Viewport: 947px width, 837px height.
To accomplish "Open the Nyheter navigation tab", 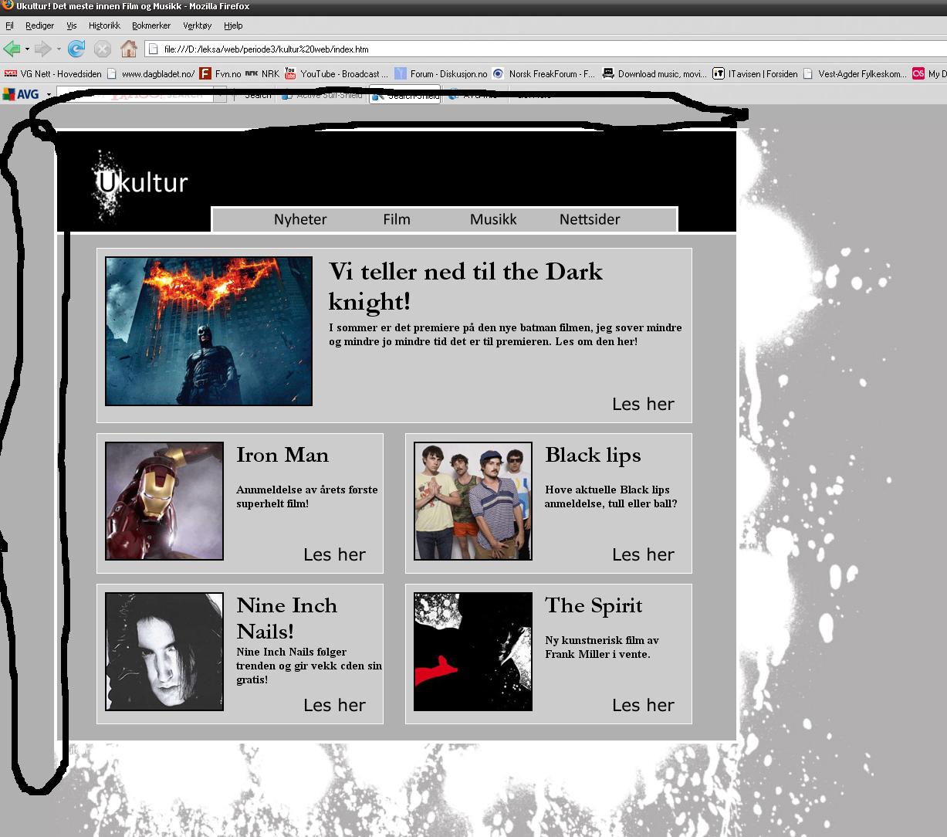I will tap(300, 219).
